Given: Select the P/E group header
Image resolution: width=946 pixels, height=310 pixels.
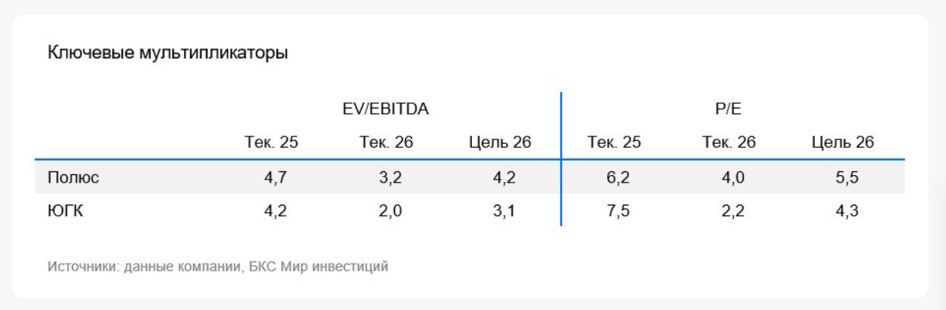Looking at the screenshot, I should (x=729, y=108).
